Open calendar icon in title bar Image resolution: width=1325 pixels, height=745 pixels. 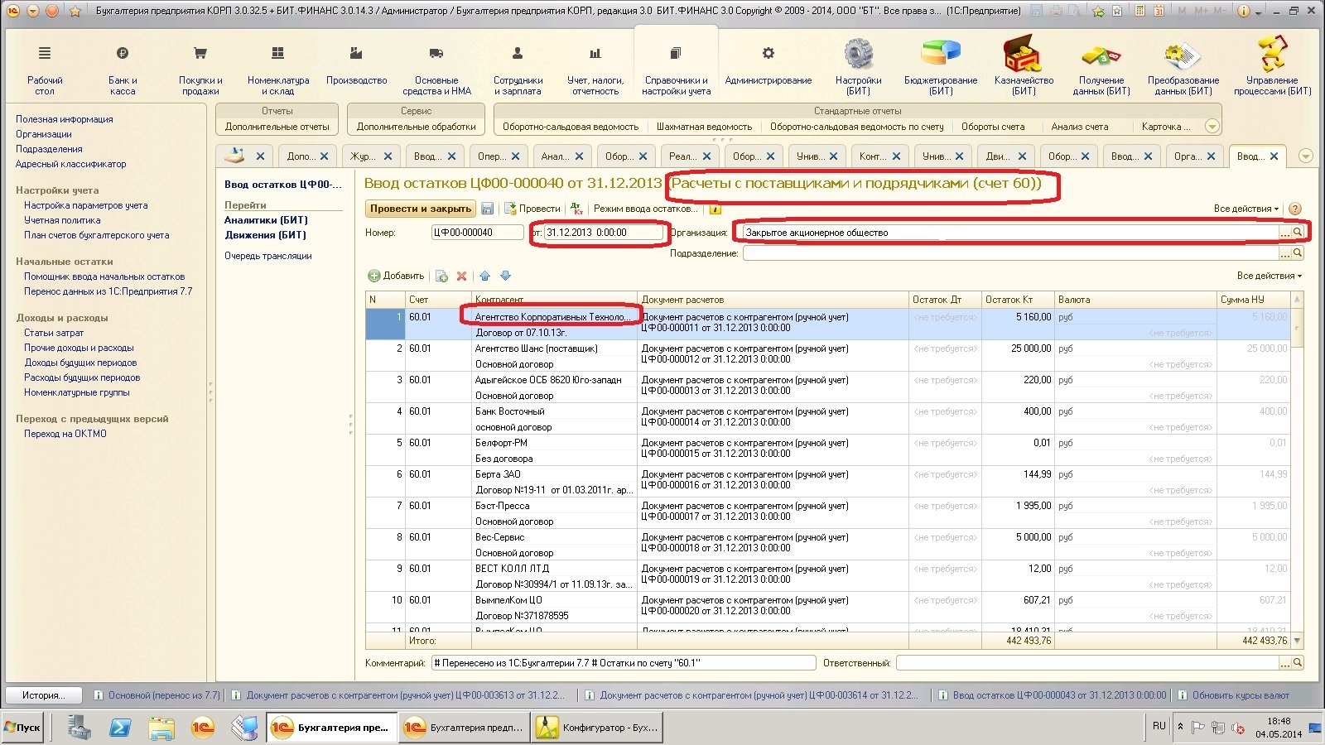pos(1159,11)
